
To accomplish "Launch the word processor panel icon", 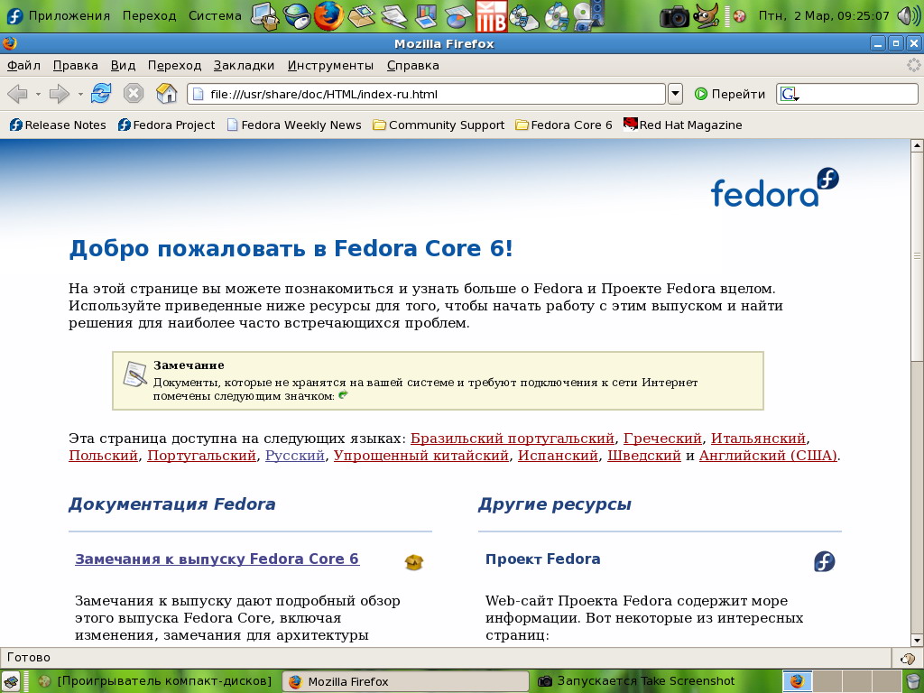I will coord(393,16).
